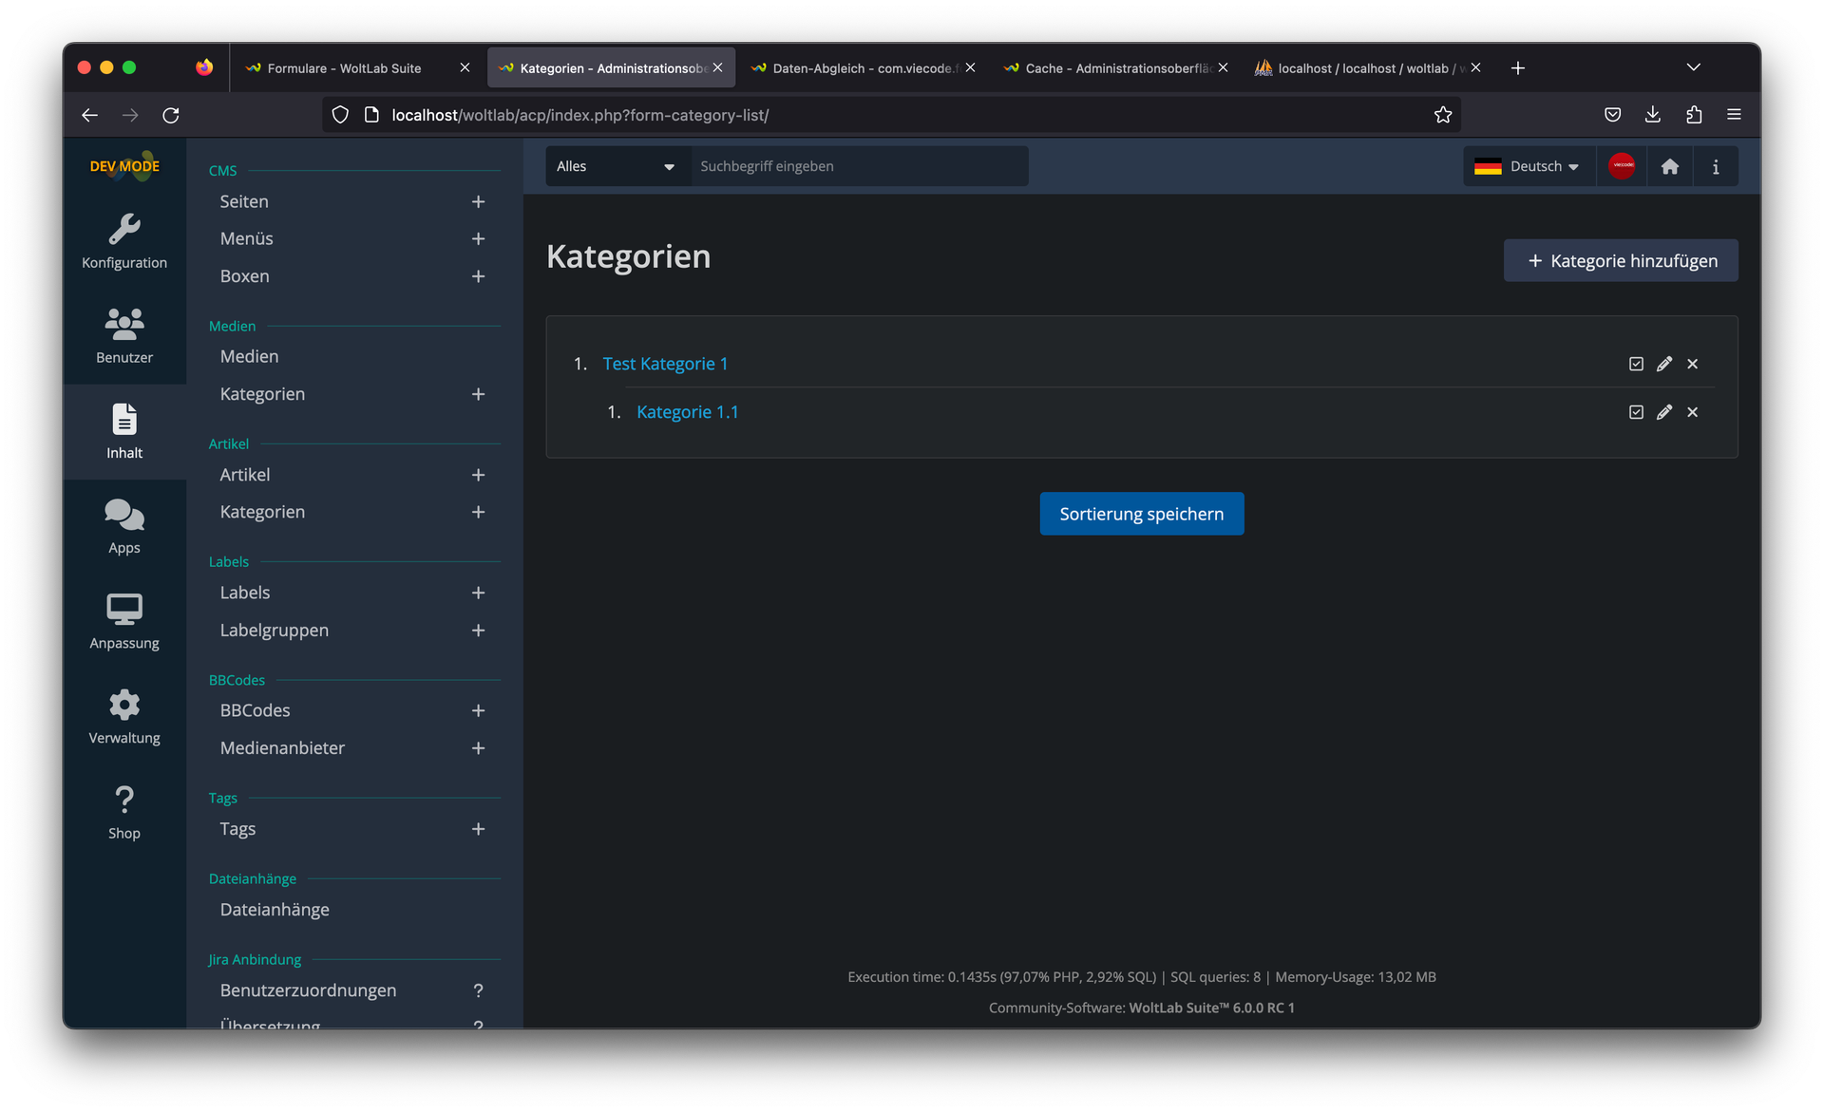
Task: Open the Benutzer users section
Action: click(124, 336)
